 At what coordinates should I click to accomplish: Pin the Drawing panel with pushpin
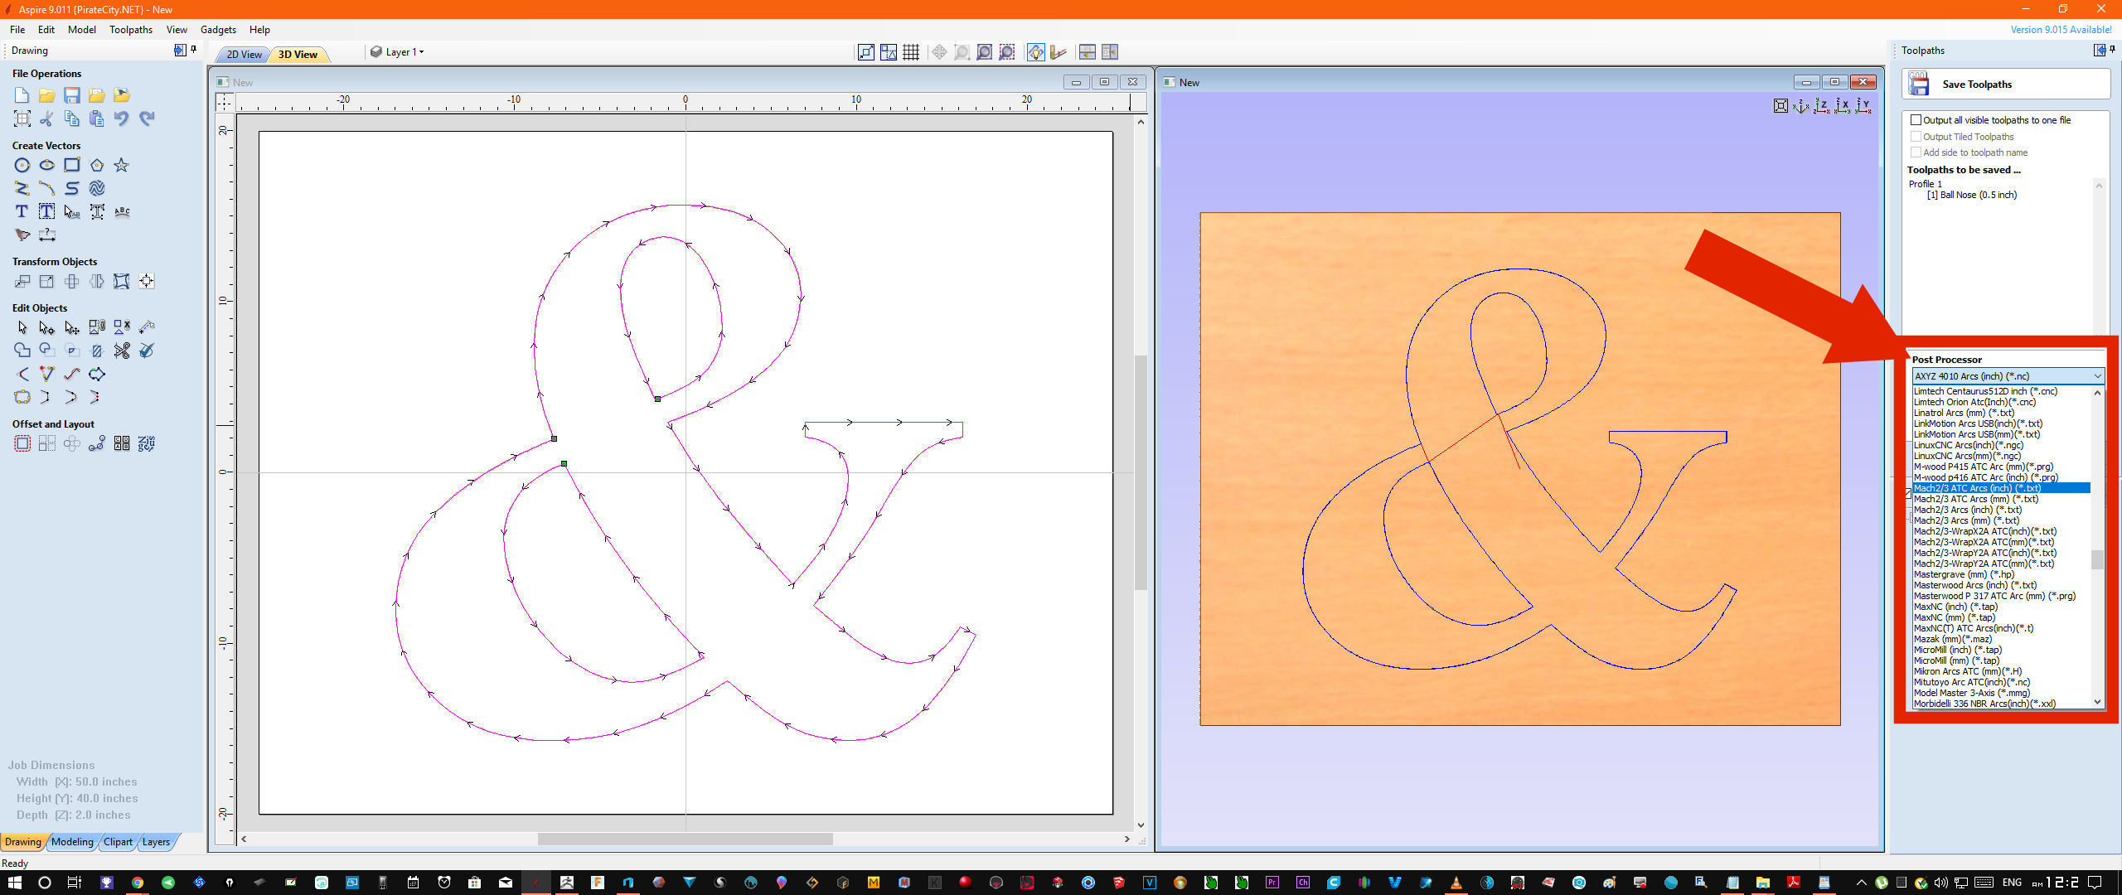coord(194,50)
